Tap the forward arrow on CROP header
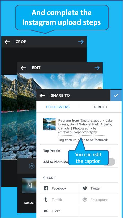Image resolution: width=123 pixels, height=218 pixels. (81, 42)
